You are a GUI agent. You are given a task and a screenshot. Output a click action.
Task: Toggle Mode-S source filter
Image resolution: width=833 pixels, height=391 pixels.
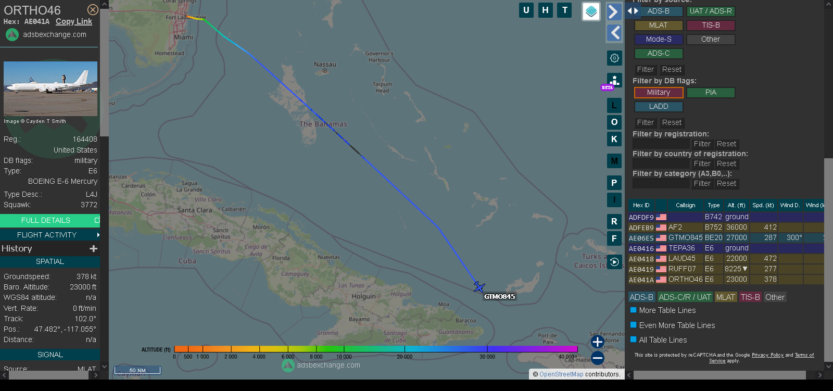click(659, 39)
